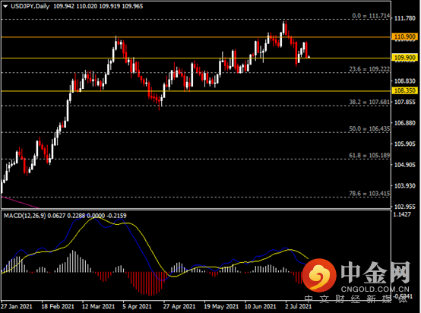421x313 pixels.
Task: Click the CNGOLD orange swirl logo icon
Action: (319, 275)
